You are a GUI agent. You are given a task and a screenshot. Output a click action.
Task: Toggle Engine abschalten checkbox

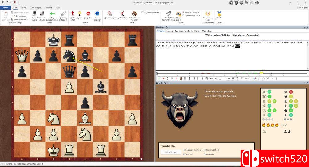click(142, 12)
